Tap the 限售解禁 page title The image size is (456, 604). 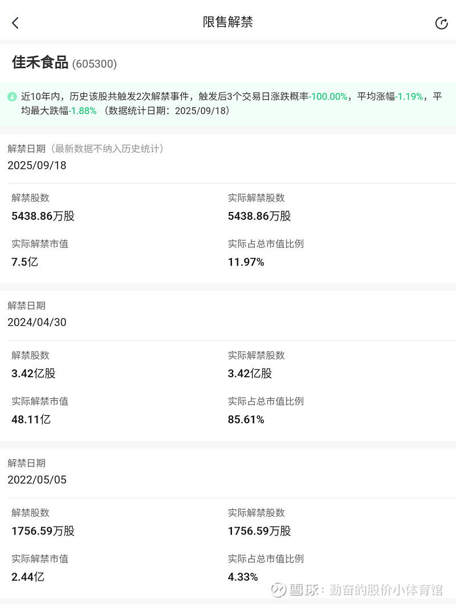[228, 22]
